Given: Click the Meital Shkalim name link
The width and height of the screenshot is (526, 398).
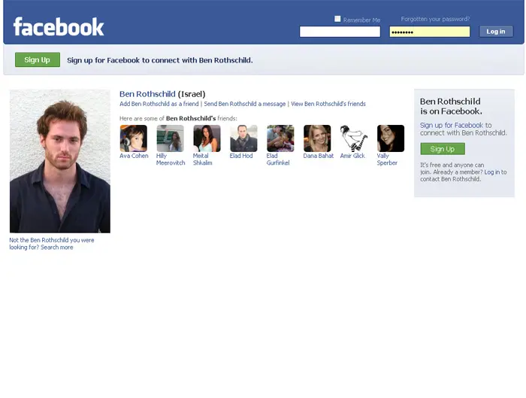Looking at the screenshot, I should tap(203, 160).
